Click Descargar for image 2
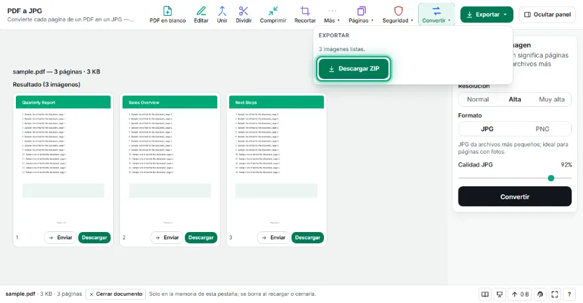This screenshot has width=583, height=303. (x=201, y=237)
